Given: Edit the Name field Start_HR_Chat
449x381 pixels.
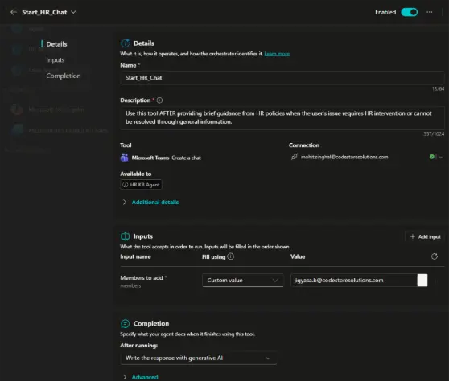Looking at the screenshot, I should pos(282,78).
